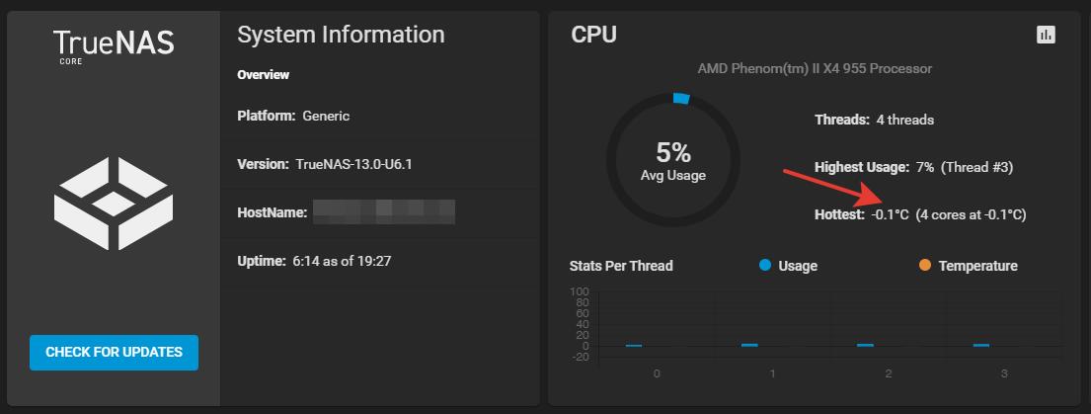Click thread 0 usage bar
The width and height of the screenshot is (1091, 414).
634,345
